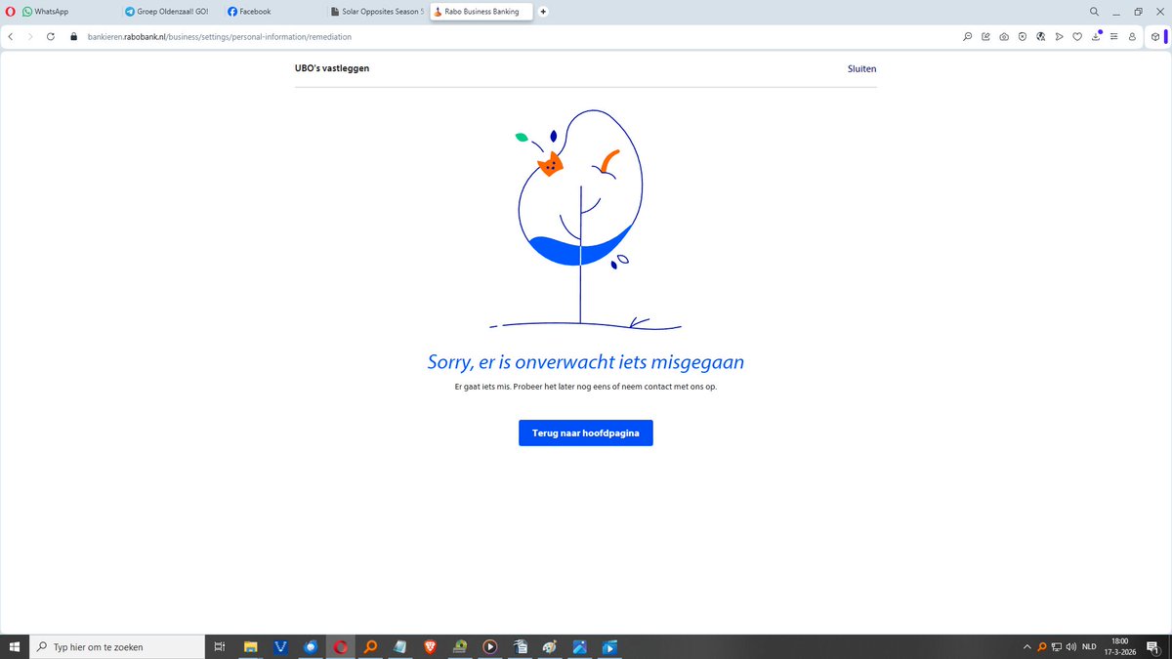The width and height of the screenshot is (1172, 659).
Task: Open the edit/pinboard pencil icon in address bar
Action: pyautogui.click(x=985, y=36)
